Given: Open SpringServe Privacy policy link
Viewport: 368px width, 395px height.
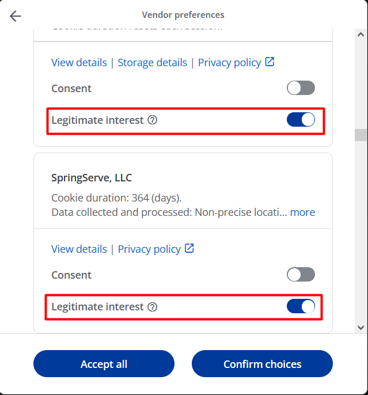Looking at the screenshot, I should (149, 249).
